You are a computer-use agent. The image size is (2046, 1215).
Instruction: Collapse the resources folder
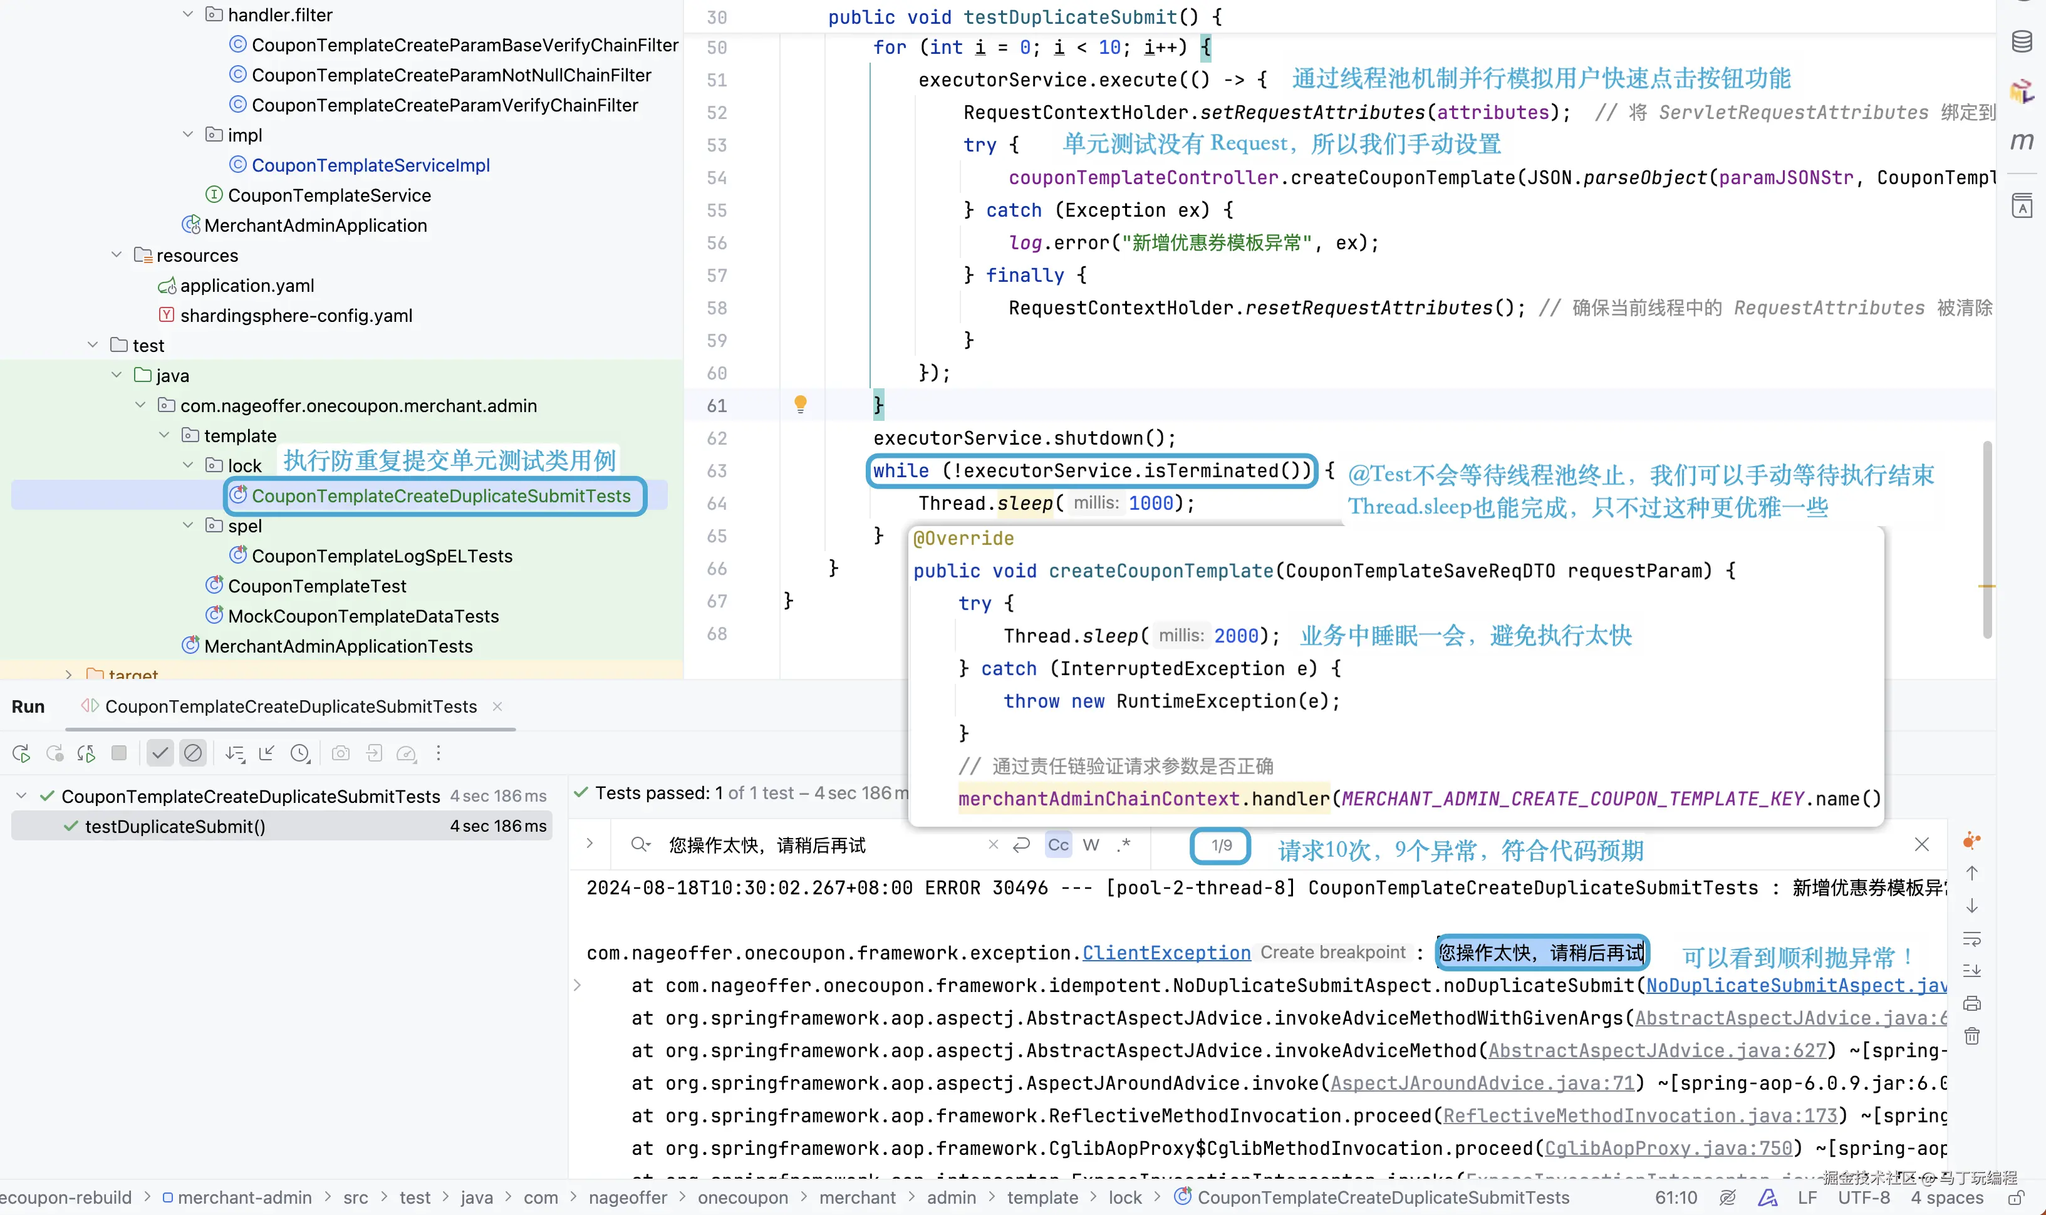[x=117, y=255]
